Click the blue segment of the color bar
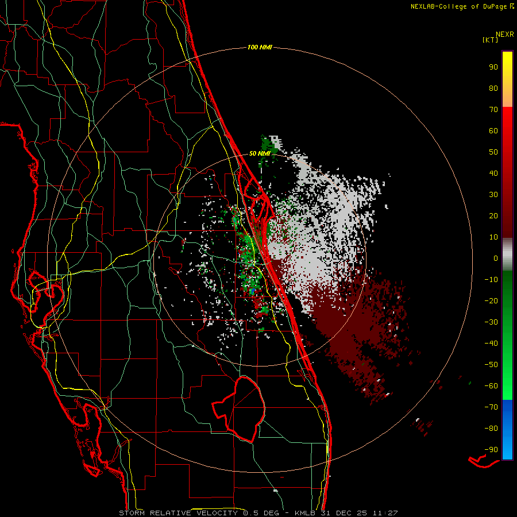Viewport: 517px width, 517px height. click(x=507, y=429)
